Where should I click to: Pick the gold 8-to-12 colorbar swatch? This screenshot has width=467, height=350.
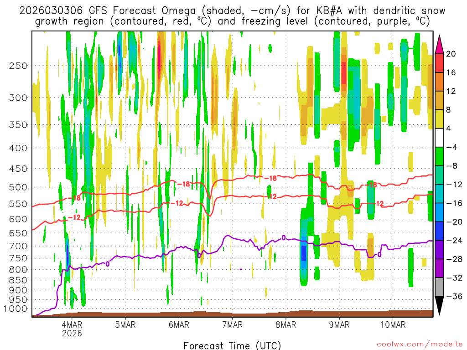pos(439,100)
